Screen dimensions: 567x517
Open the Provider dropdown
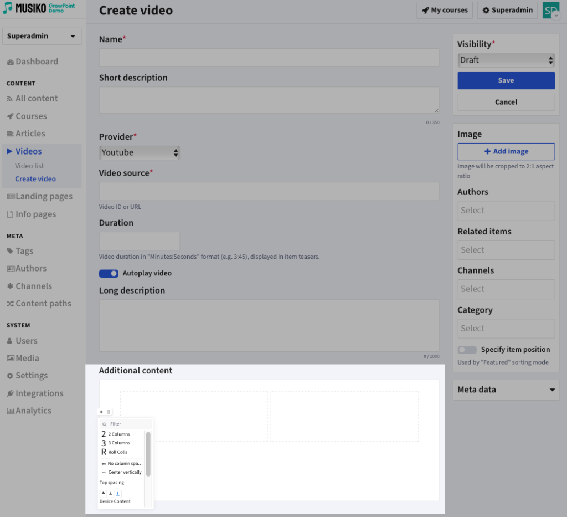click(x=140, y=152)
